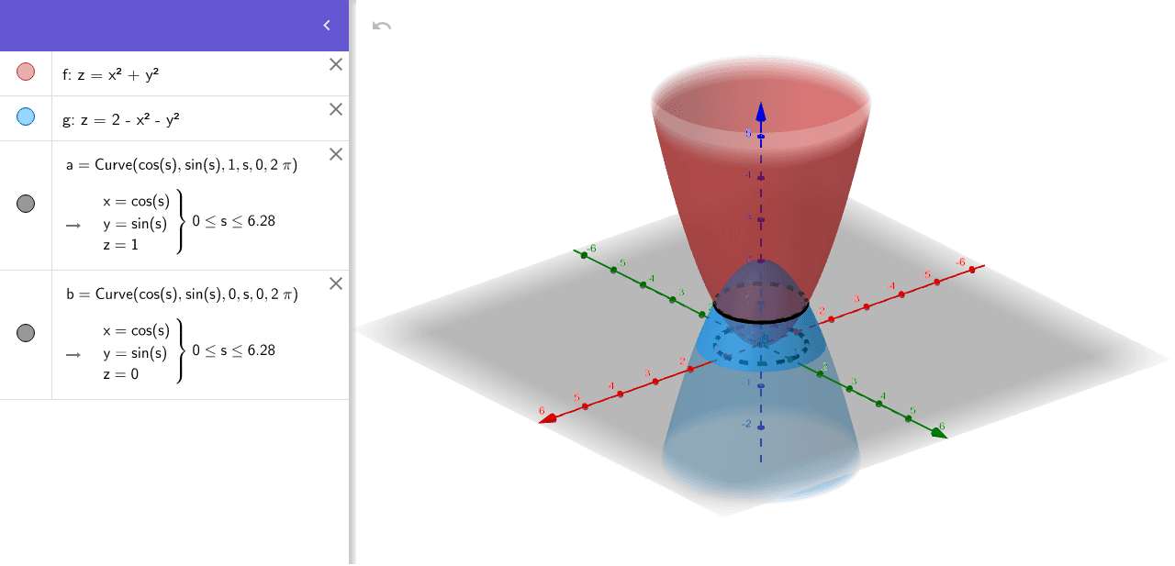Click the dashed blue circle at z = 0
Screen dimensions: 1175x566
(x=761, y=363)
